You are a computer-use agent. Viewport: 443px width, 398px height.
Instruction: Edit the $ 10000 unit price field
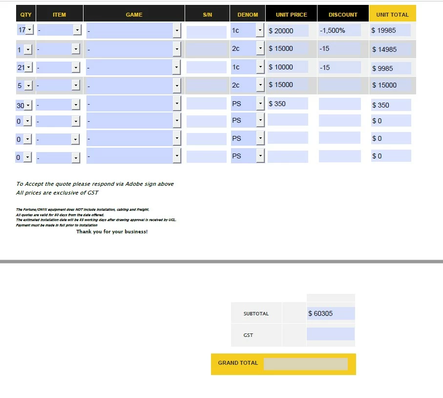click(288, 67)
